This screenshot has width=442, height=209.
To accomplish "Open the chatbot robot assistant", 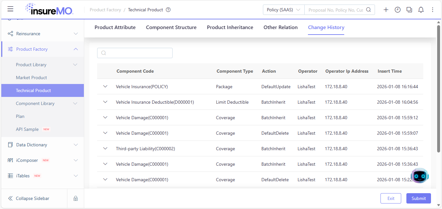I will pyautogui.click(x=420, y=176).
